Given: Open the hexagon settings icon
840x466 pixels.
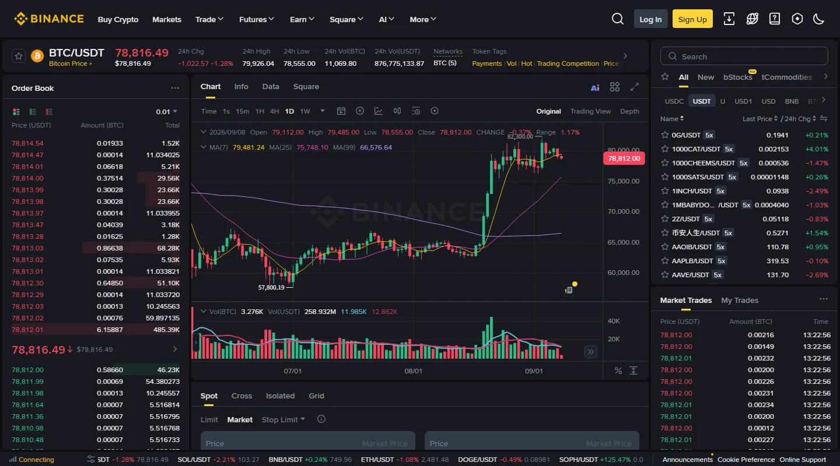Looking at the screenshot, I should coord(797,19).
